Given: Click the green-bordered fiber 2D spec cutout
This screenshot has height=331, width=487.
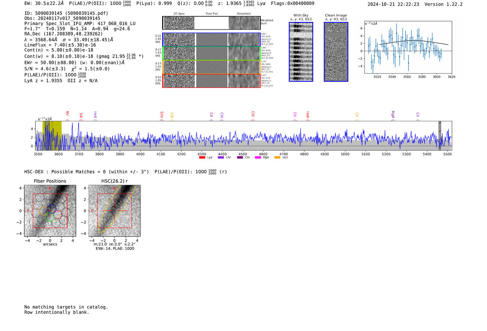Looking at the screenshot, I should (x=211, y=53).
